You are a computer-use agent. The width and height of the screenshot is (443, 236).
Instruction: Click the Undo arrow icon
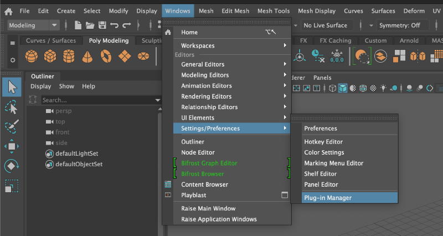tap(114, 25)
